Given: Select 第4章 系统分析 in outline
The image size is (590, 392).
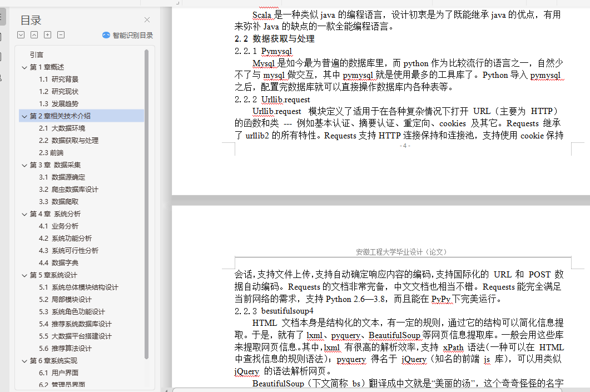Looking at the screenshot, I should click(x=55, y=214).
